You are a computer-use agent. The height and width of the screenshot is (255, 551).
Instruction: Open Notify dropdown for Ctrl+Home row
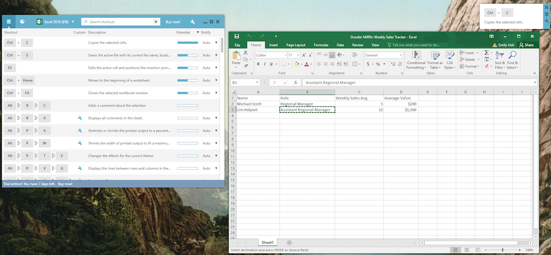216,80
